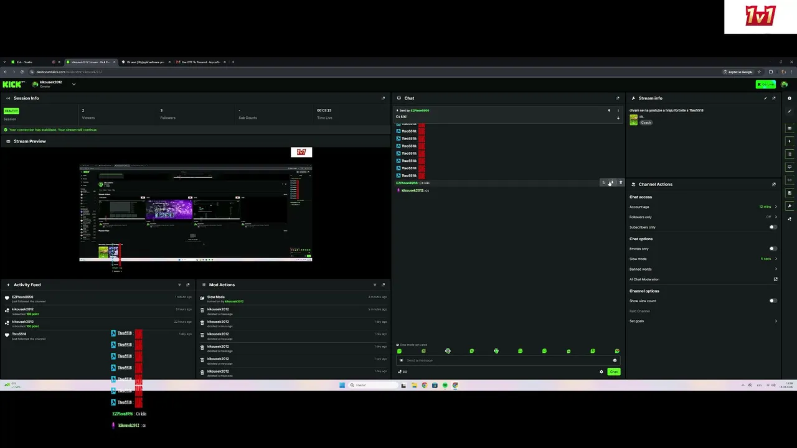
Task: Expand the Set goals option
Action: 776,321
